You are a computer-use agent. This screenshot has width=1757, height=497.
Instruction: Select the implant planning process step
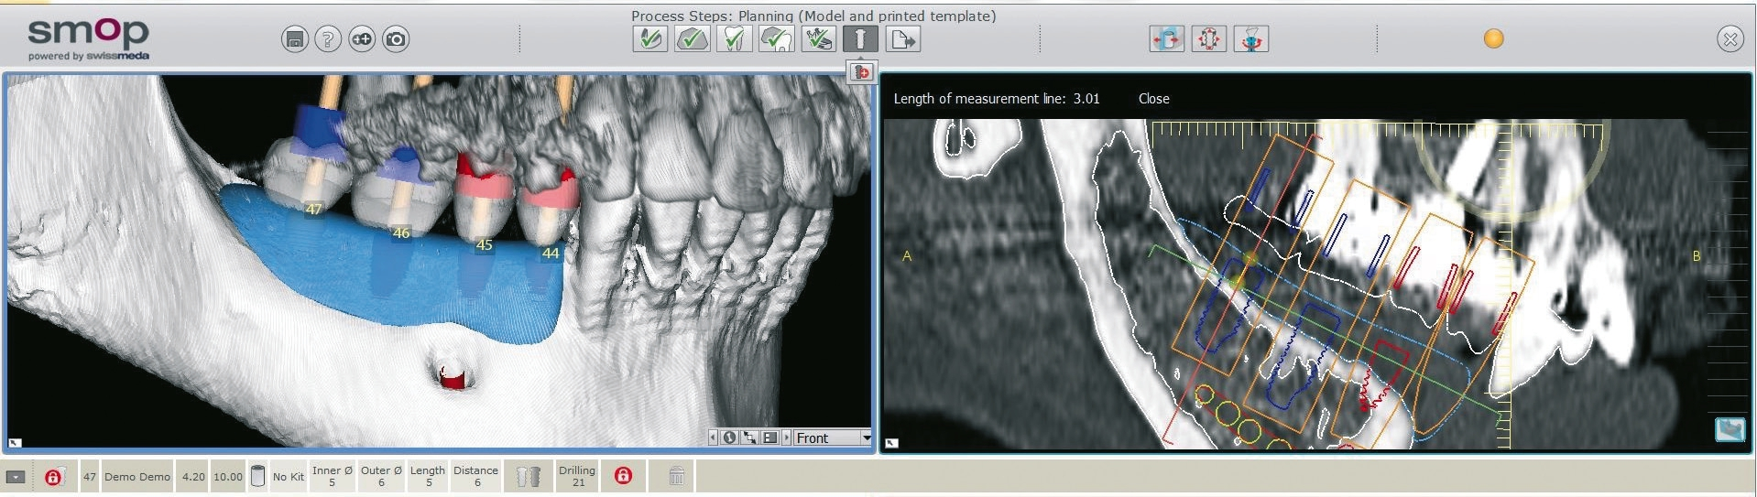860,39
